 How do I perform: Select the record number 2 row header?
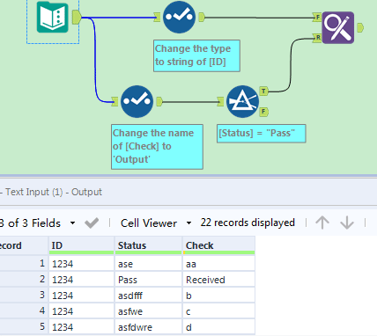pyautogui.click(x=24, y=280)
